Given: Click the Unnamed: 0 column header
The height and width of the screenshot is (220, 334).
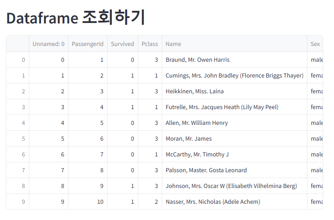Looking at the screenshot, I should tap(49, 44).
